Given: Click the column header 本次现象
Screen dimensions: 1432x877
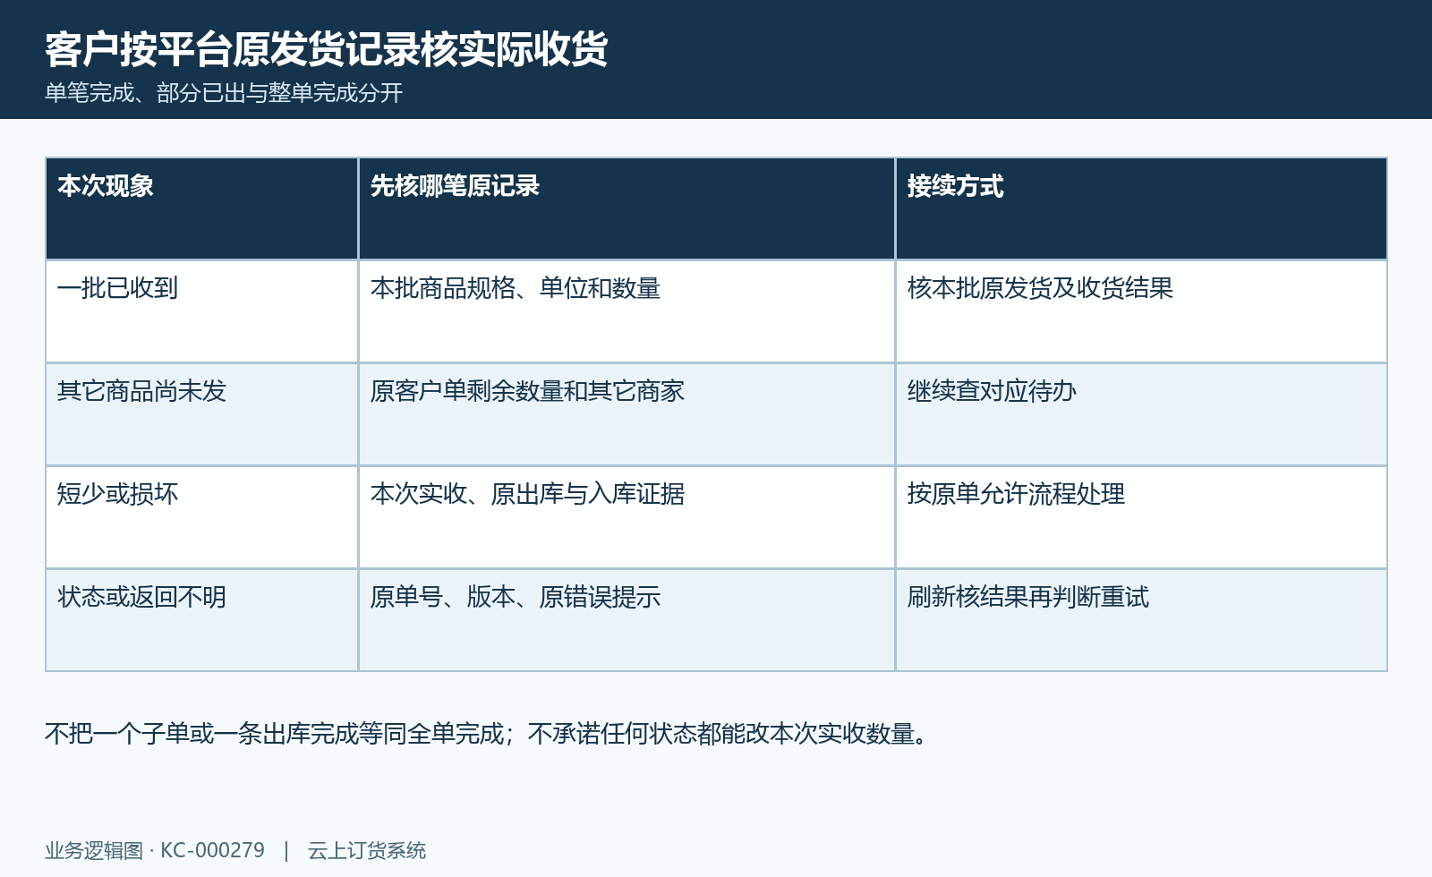Looking at the screenshot, I should [202, 209].
